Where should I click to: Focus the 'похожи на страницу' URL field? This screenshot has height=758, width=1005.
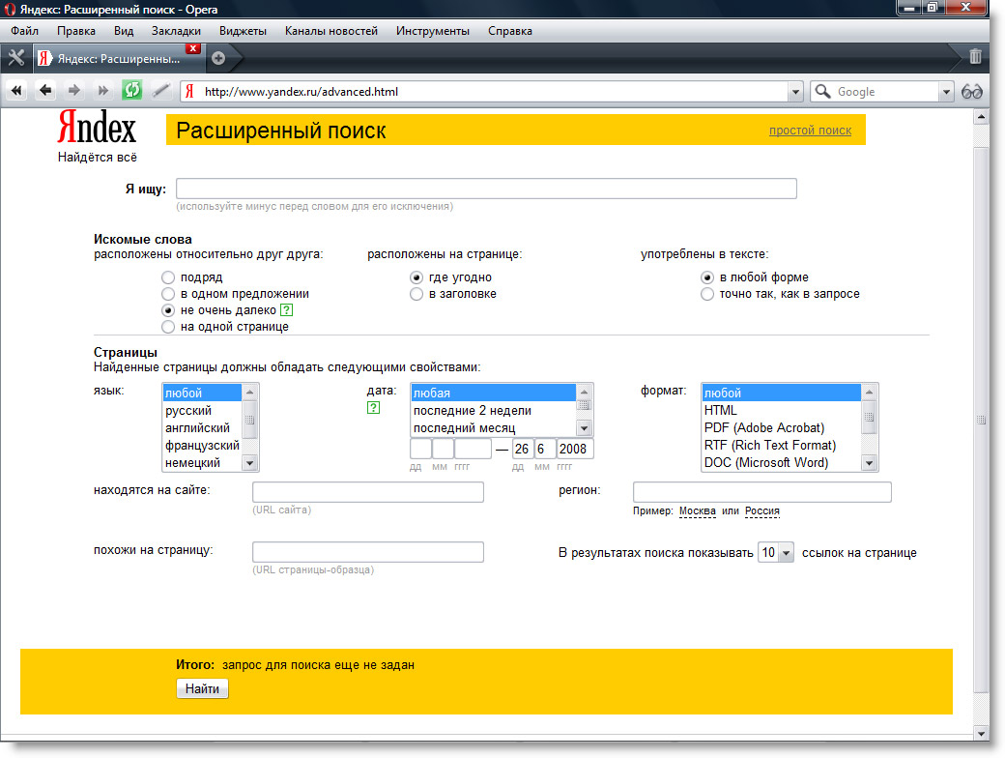click(368, 552)
